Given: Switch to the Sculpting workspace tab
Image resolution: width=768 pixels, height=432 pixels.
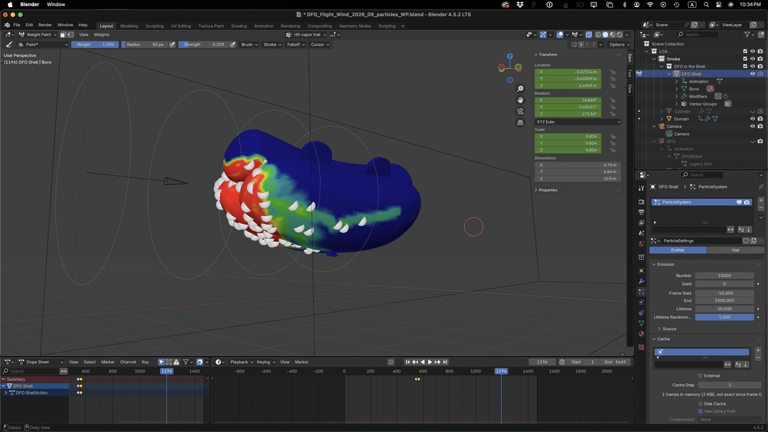Looking at the screenshot, I should (154, 26).
